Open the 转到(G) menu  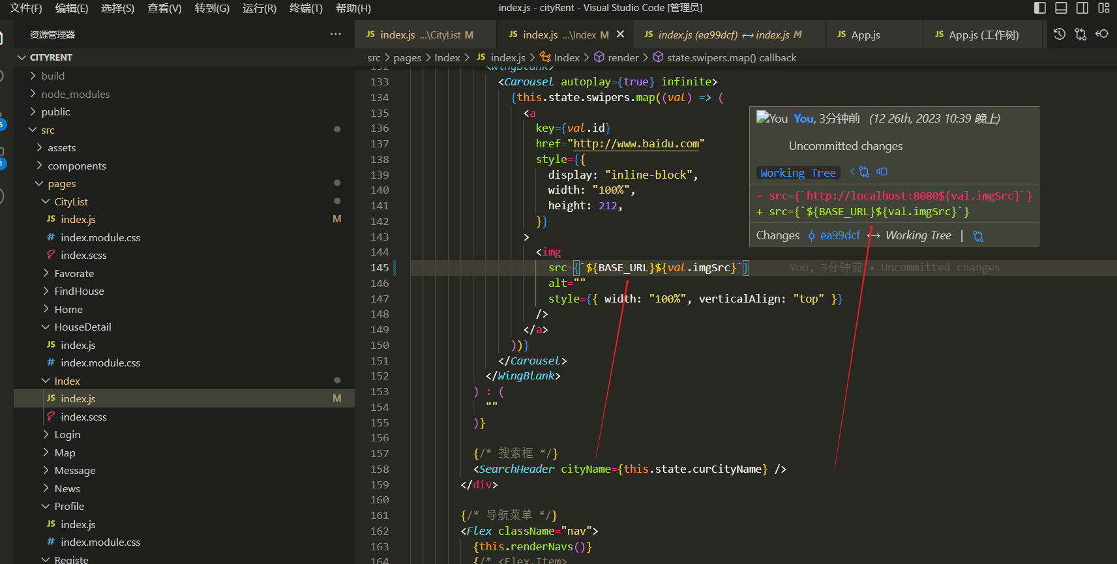pos(212,8)
